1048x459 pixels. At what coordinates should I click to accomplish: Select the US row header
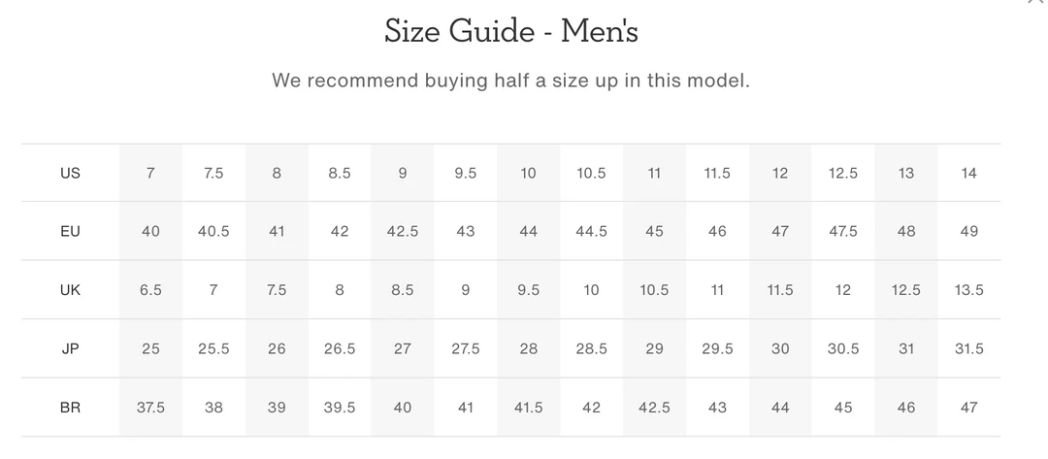coord(70,174)
